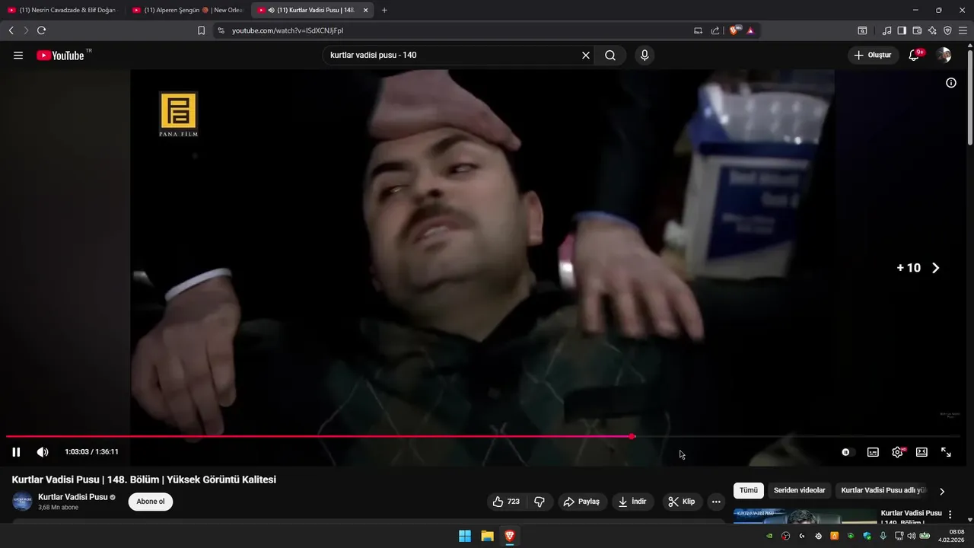Subscribe with Abone ol button
The width and height of the screenshot is (974, 548).
151,502
